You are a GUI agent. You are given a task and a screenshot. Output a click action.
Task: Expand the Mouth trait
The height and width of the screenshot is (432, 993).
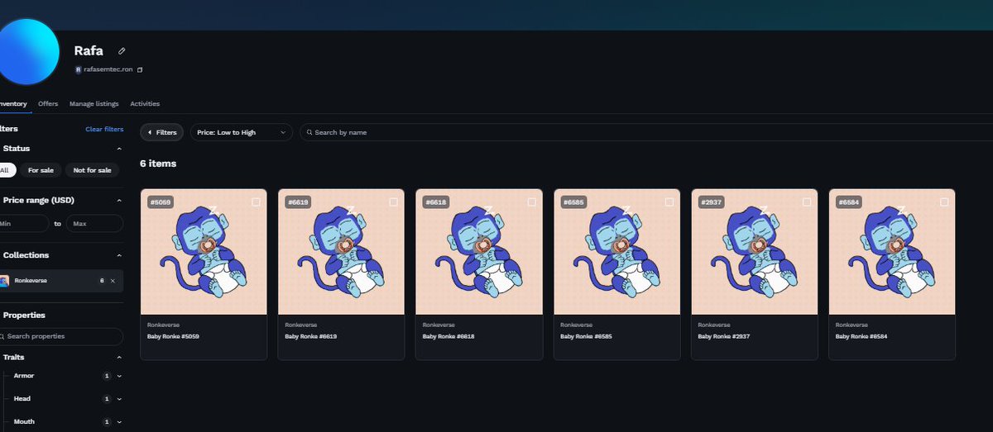tap(119, 422)
